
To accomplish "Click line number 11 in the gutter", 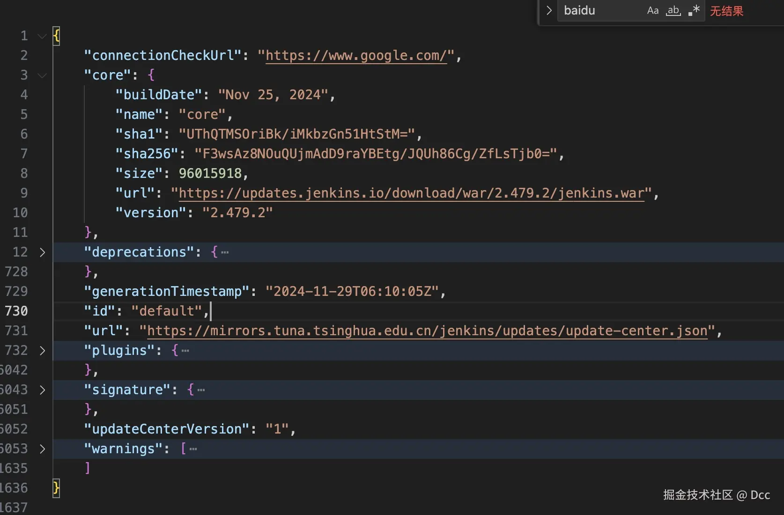I will pyautogui.click(x=20, y=233).
